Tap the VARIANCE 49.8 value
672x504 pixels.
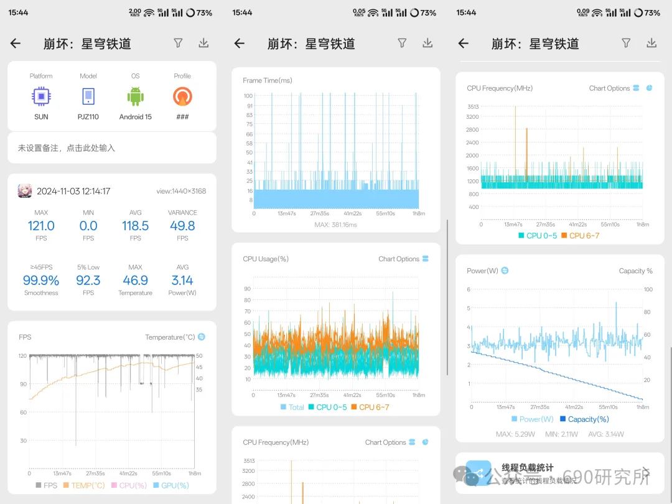point(182,225)
